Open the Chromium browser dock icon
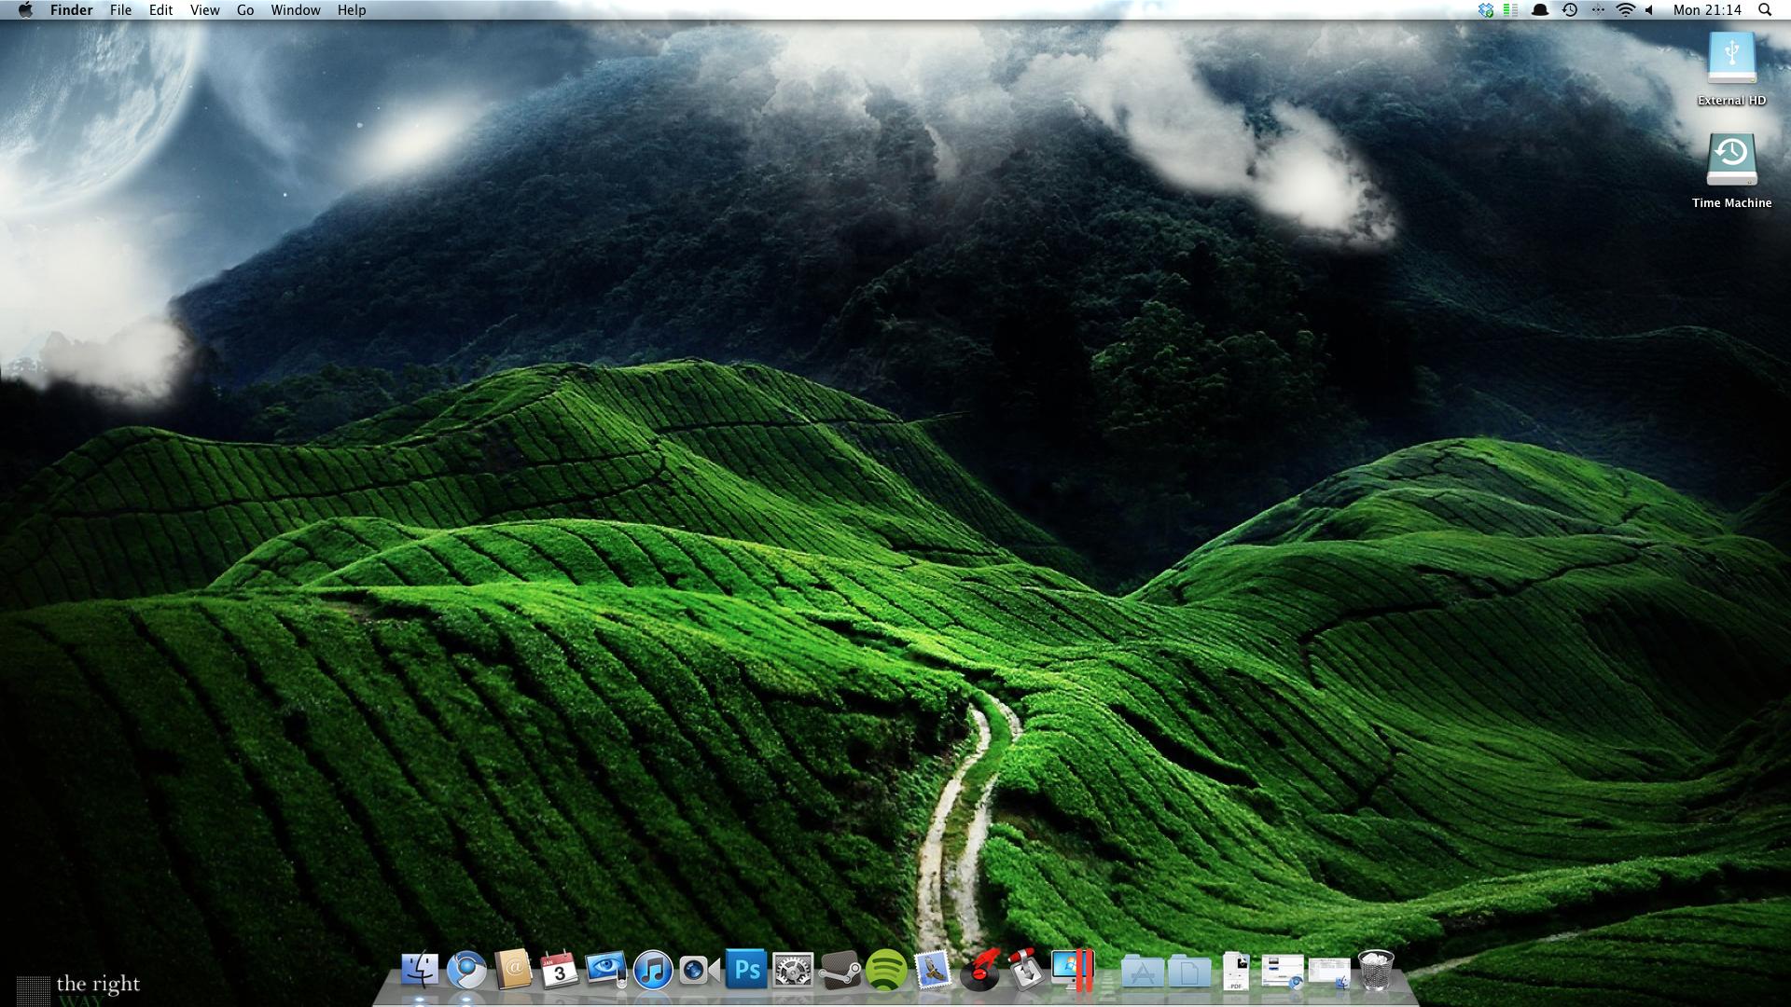 tap(466, 971)
